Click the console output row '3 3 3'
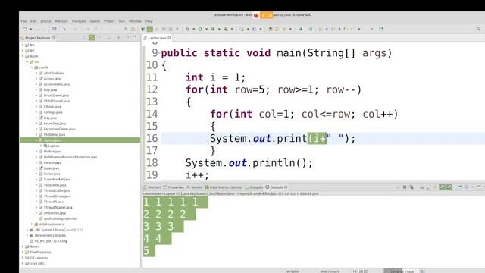The image size is (485, 273). pos(164,226)
